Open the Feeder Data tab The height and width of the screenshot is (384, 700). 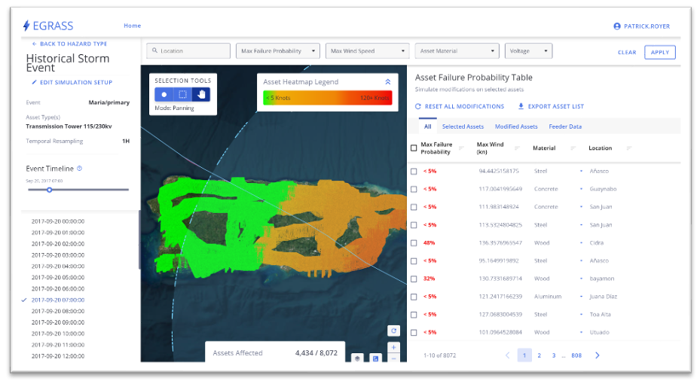click(565, 126)
